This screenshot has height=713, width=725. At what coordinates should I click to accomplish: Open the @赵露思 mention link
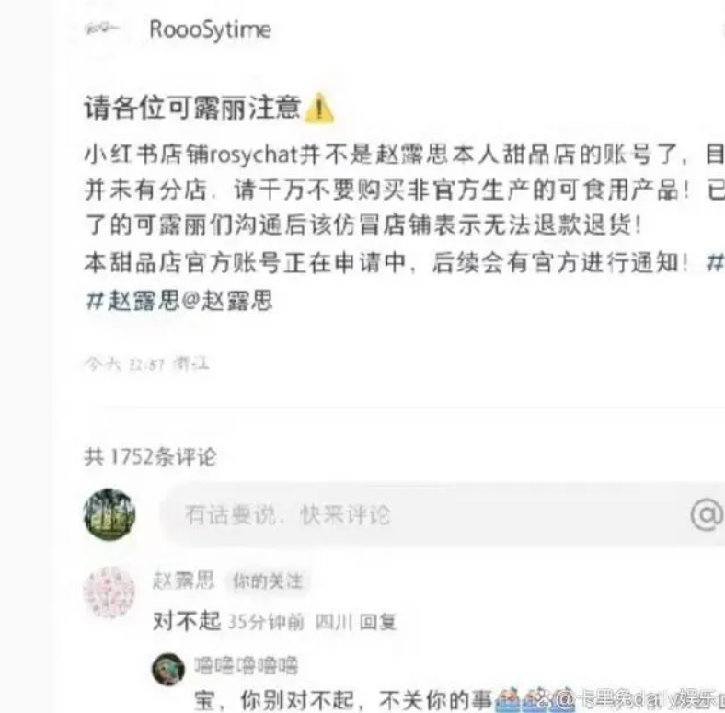[x=227, y=301]
